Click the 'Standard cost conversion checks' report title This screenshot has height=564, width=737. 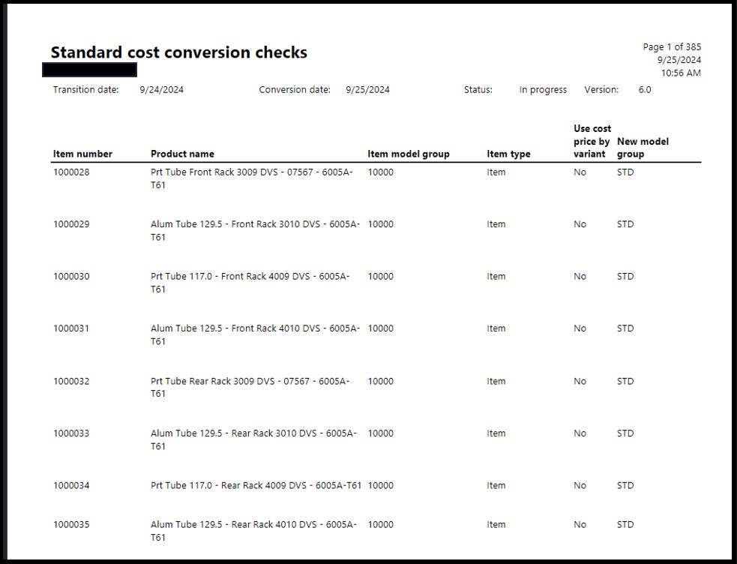coord(178,52)
